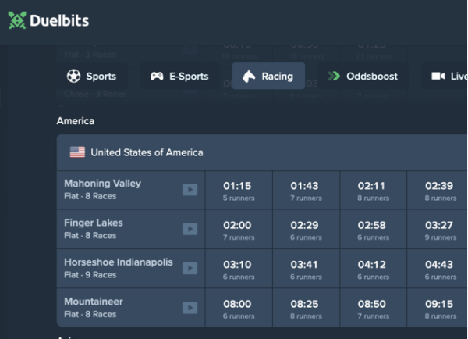Viewport: 468px width, 339px height.
Task: Switch to the E-Sports tab
Action: (x=179, y=77)
